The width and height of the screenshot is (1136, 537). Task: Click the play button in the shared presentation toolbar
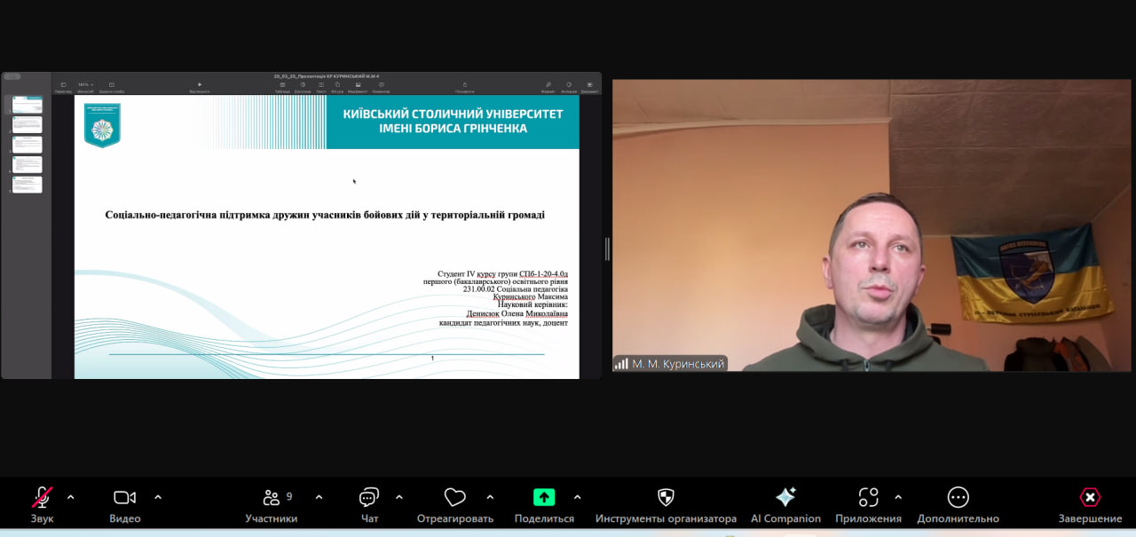tap(200, 85)
